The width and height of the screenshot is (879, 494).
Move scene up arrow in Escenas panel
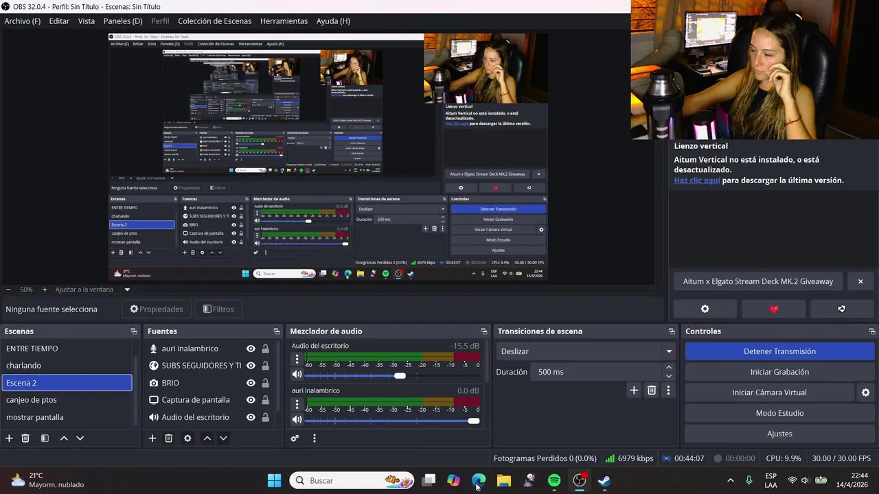(64, 438)
